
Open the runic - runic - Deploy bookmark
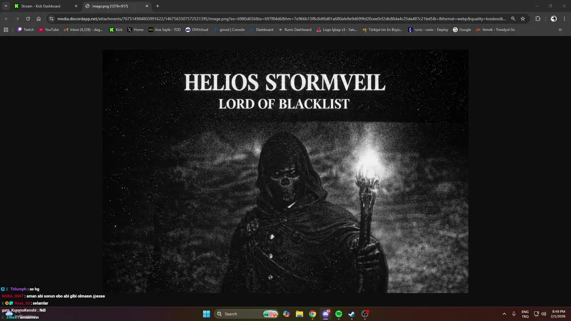(x=428, y=30)
